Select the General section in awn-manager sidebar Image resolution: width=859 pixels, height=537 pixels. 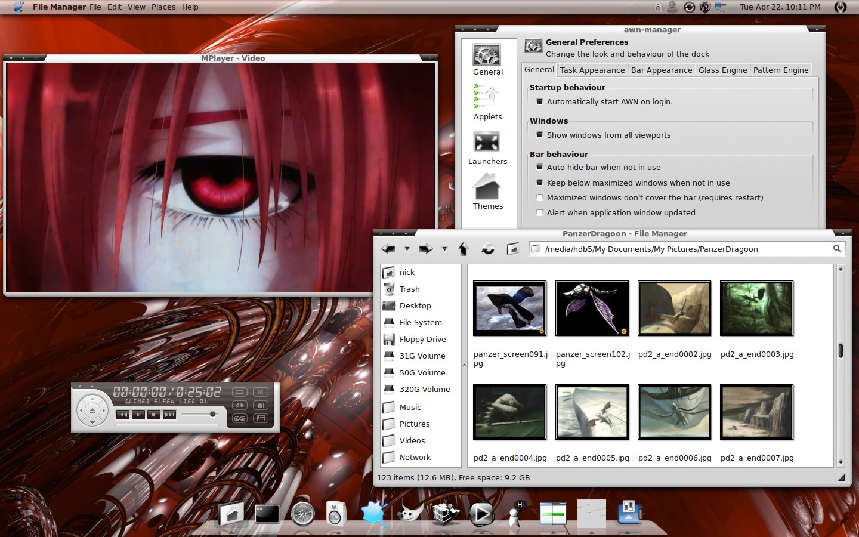[487, 60]
